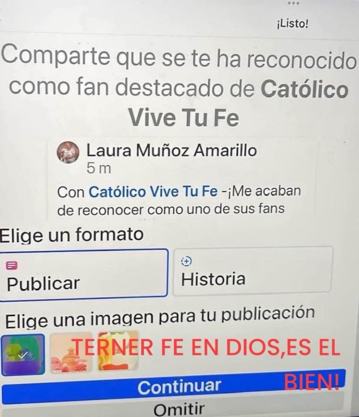The image size is (359, 417).
Task: Click the post preview text area
Action: pos(179,200)
